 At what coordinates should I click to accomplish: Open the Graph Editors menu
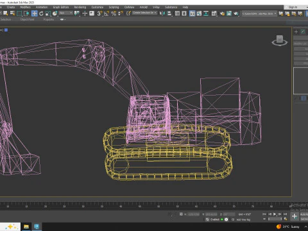(61, 7)
